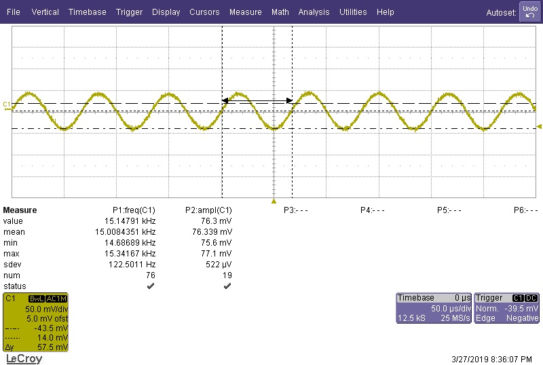Click the 25 MS/s sample rate

point(455,318)
